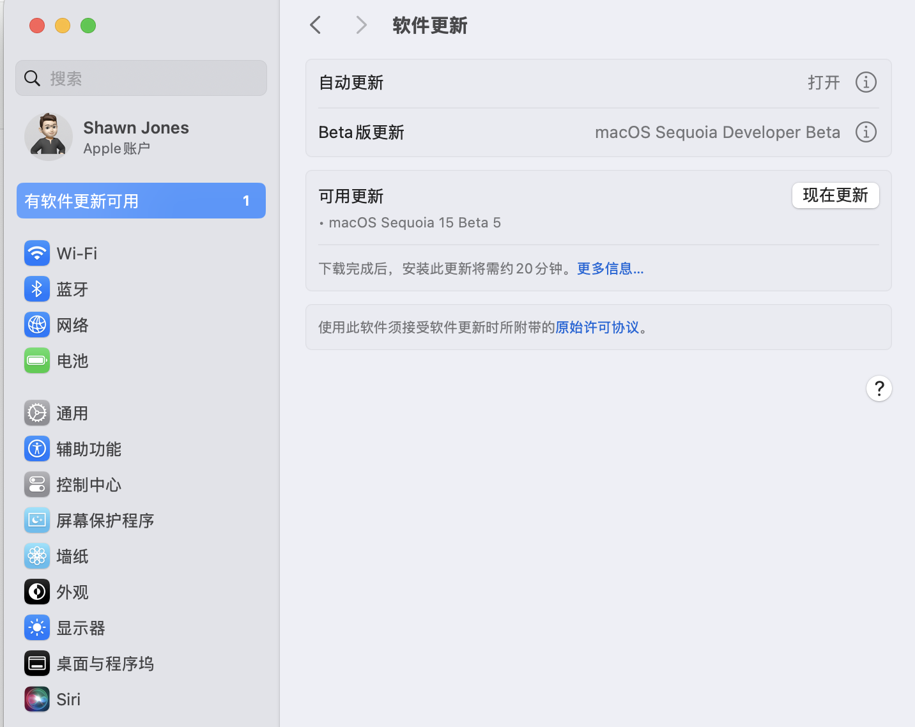
Task: Click Shawn Jones avatar picture
Action: (x=49, y=137)
